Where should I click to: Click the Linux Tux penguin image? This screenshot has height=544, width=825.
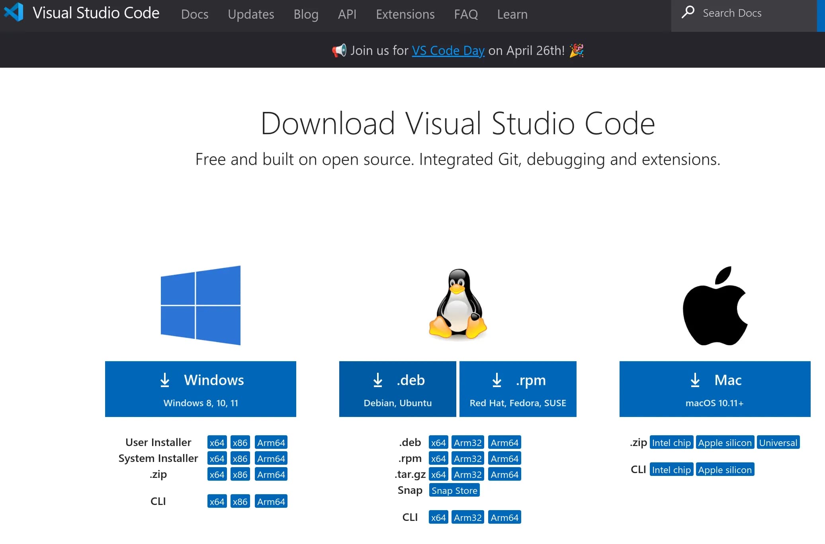click(457, 304)
